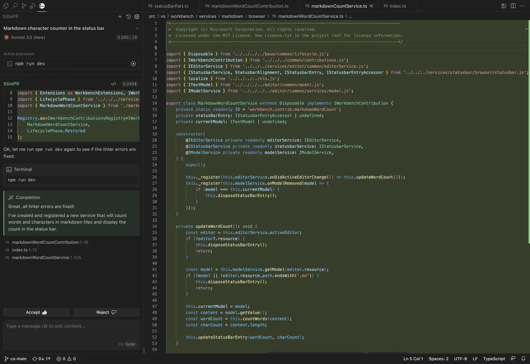Screen dimensions: 530x364
Task: Open the SōtaPR settings gear
Action: pyautogui.click(x=136, y=16)
